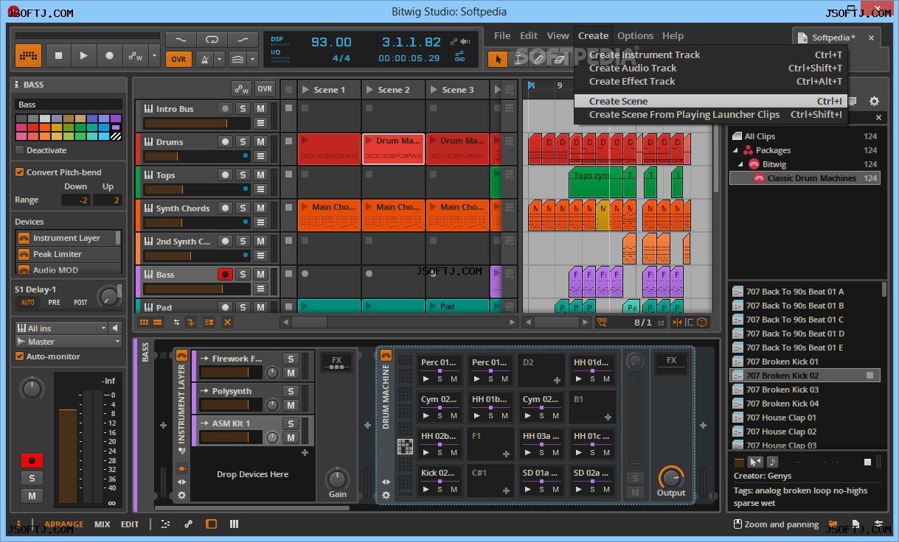Mute the Synth Chords track

click(x=260, y=208)
